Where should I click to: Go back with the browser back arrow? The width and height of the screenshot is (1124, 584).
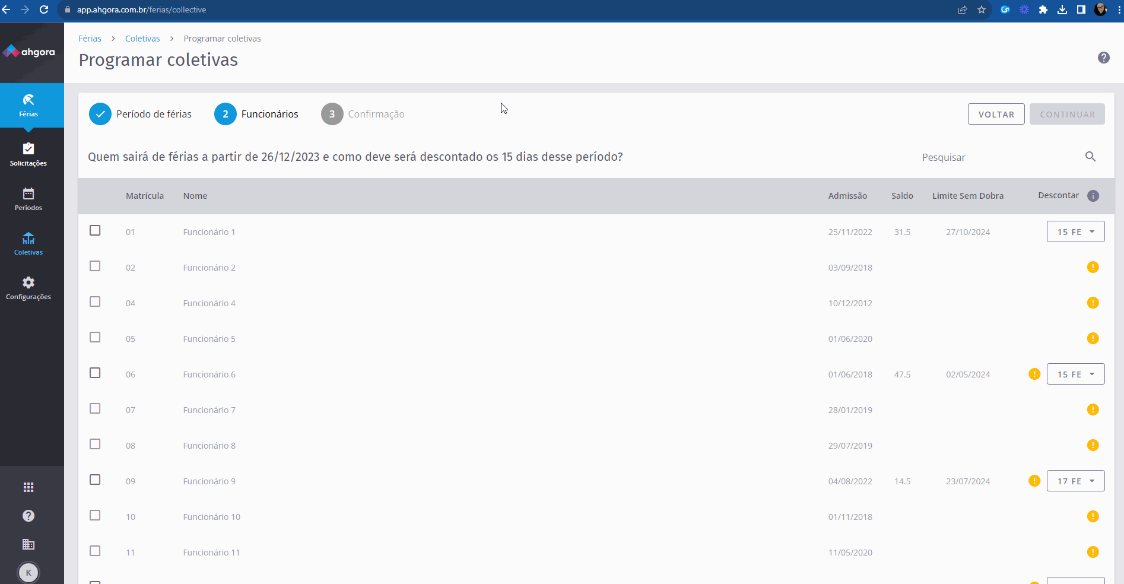[6, 9]
